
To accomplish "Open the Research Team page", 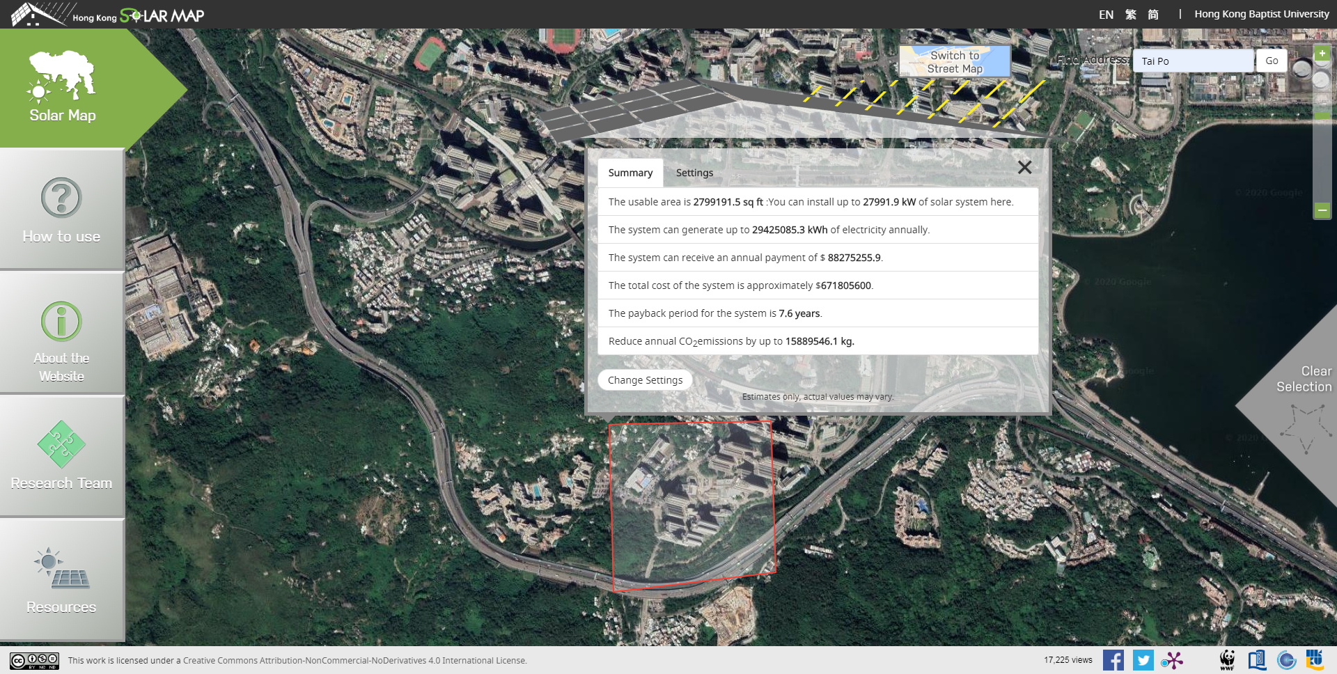I will pyautogui.click(x=61, y=456).
